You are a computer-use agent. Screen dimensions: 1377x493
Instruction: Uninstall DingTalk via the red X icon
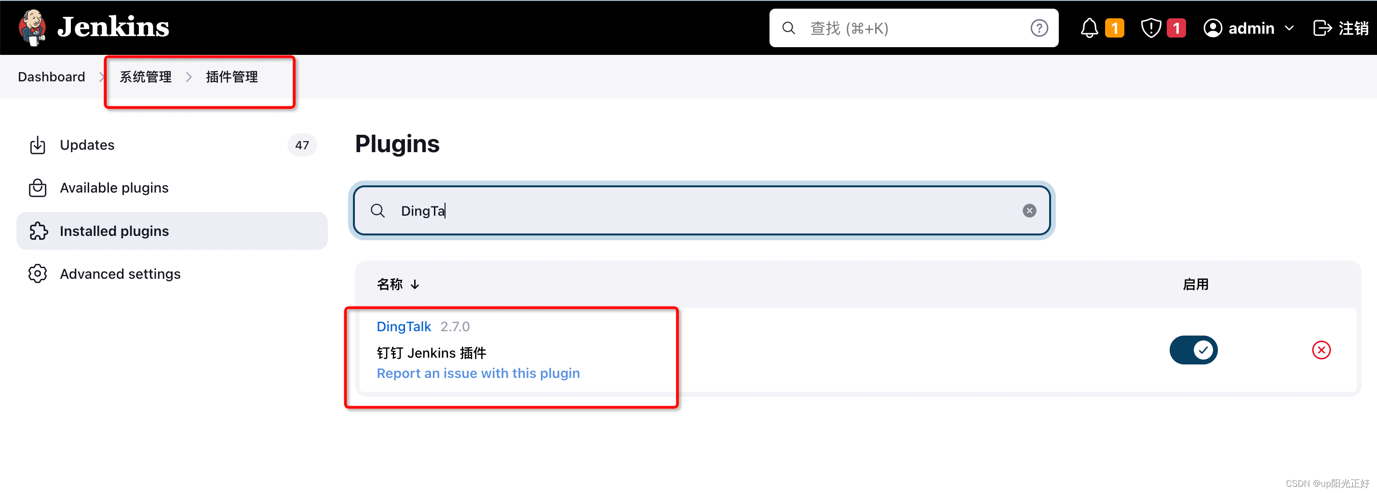point(1321,350)
